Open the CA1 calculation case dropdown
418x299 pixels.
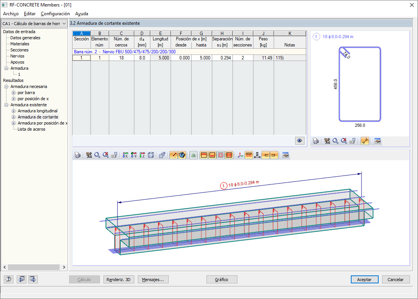point(34,24)
